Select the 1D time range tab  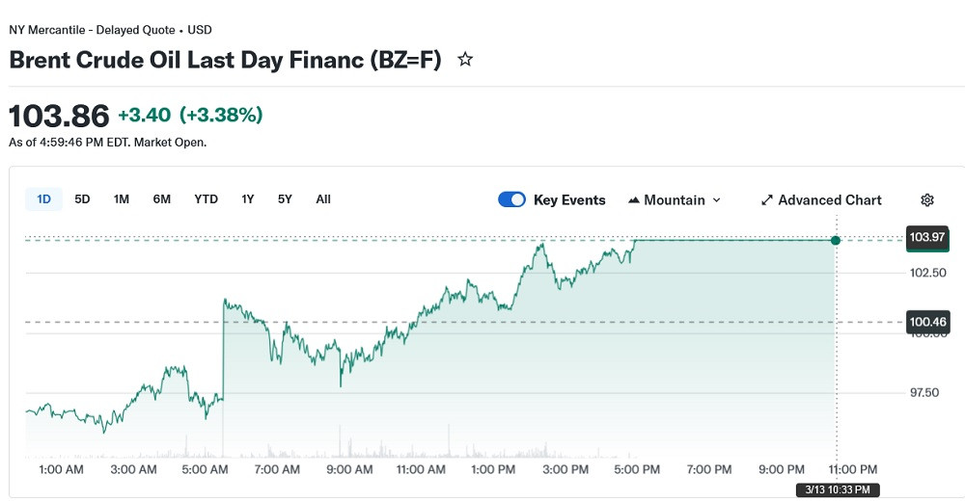(x=43, y=199)
